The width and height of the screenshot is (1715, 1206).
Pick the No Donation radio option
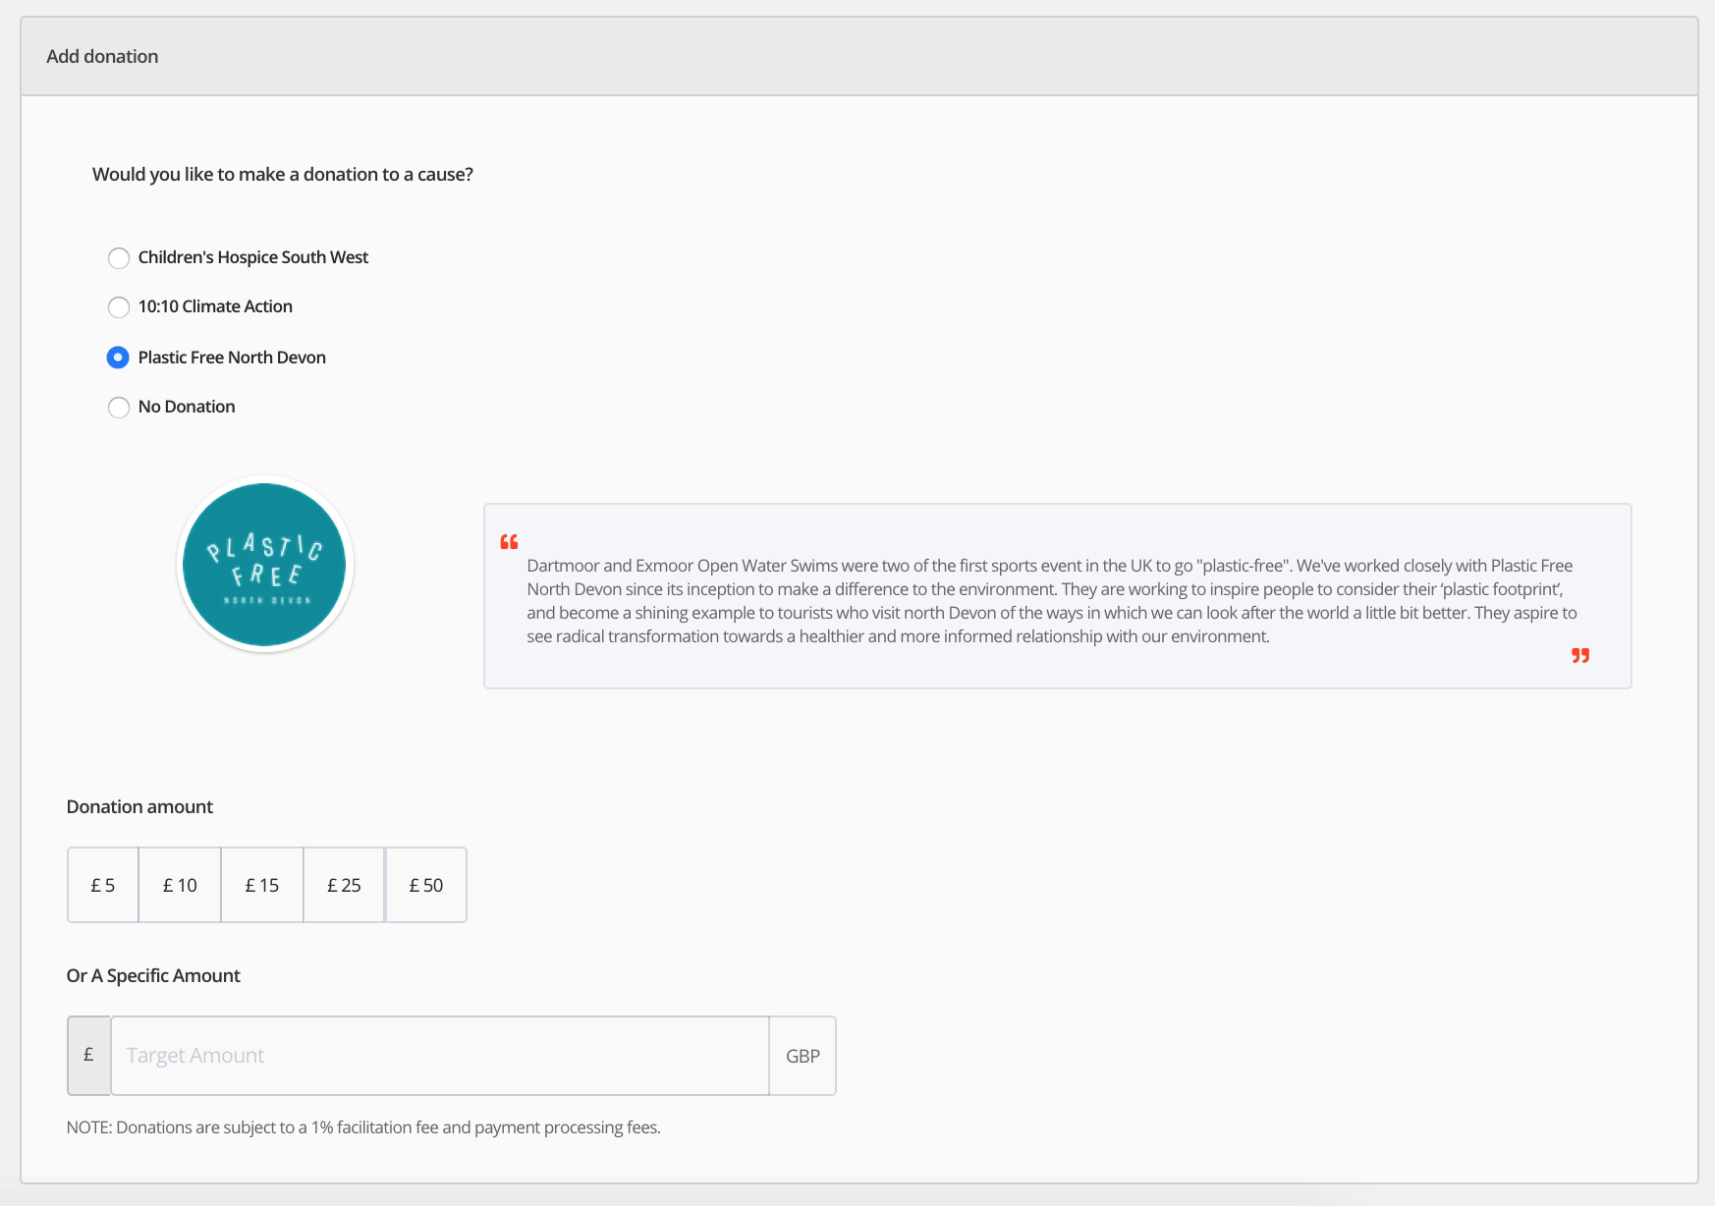(x=119, y=408)
